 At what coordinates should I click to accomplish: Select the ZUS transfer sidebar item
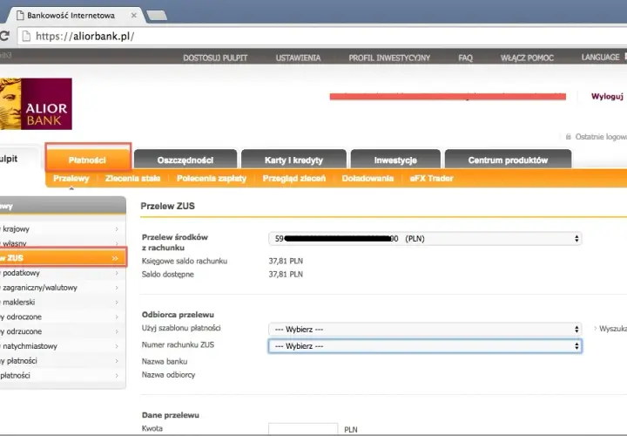click(x=63, y=258)
